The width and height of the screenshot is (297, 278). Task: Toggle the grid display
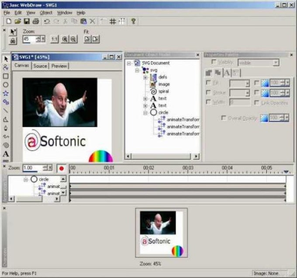[x=113, y=21]
